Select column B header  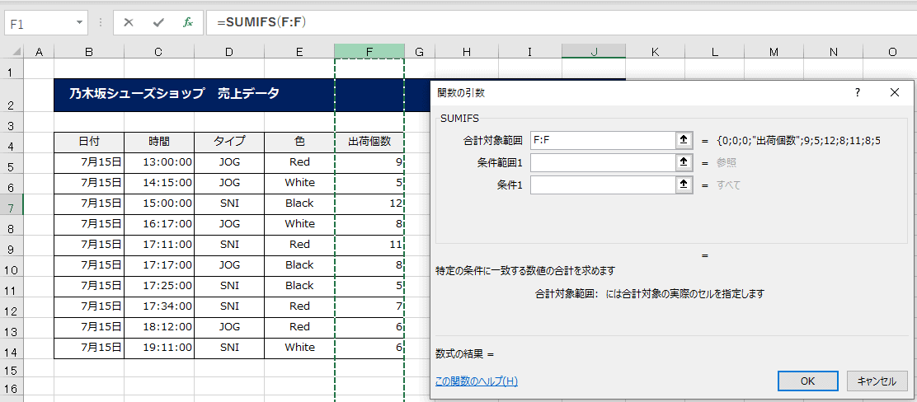(x=89, y=51)
